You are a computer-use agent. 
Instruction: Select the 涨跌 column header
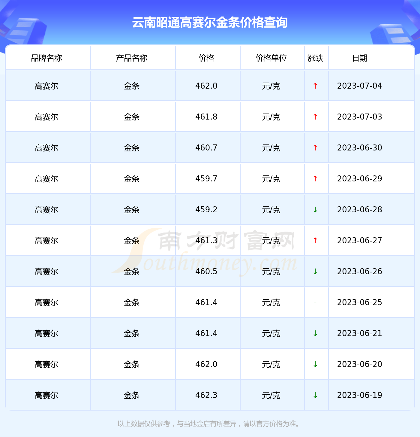click(x=315, y=58)
